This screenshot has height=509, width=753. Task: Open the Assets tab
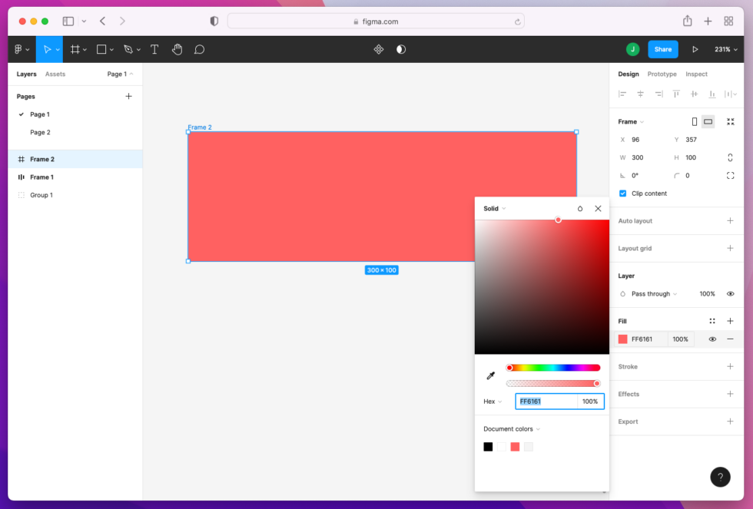click(x=55, y=74)
